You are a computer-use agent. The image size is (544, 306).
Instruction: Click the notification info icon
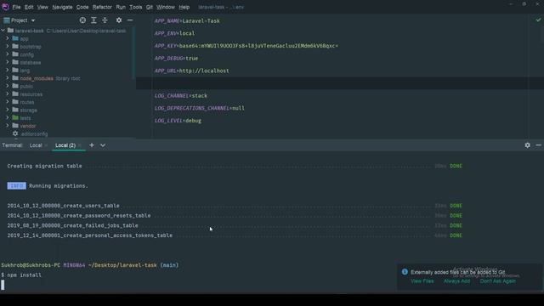pyautogui.click(x=405, y=272)
